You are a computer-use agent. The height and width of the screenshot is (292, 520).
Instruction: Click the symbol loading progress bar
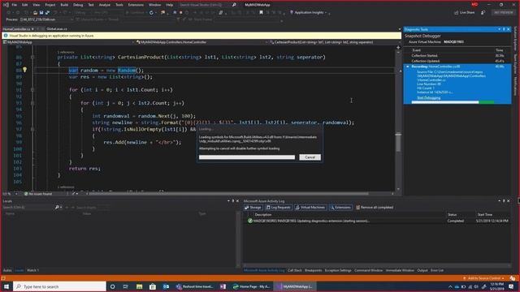click(x=247, y=157)
